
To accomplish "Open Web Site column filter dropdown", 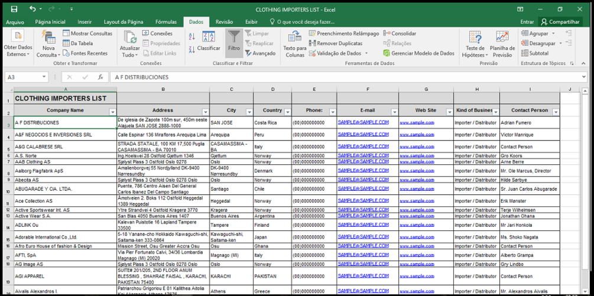I will (449, 112).
